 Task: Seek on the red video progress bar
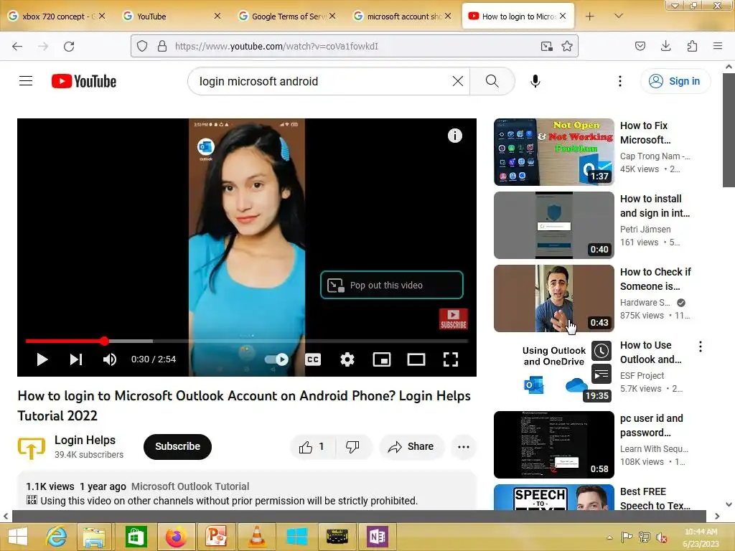(247, 341)
